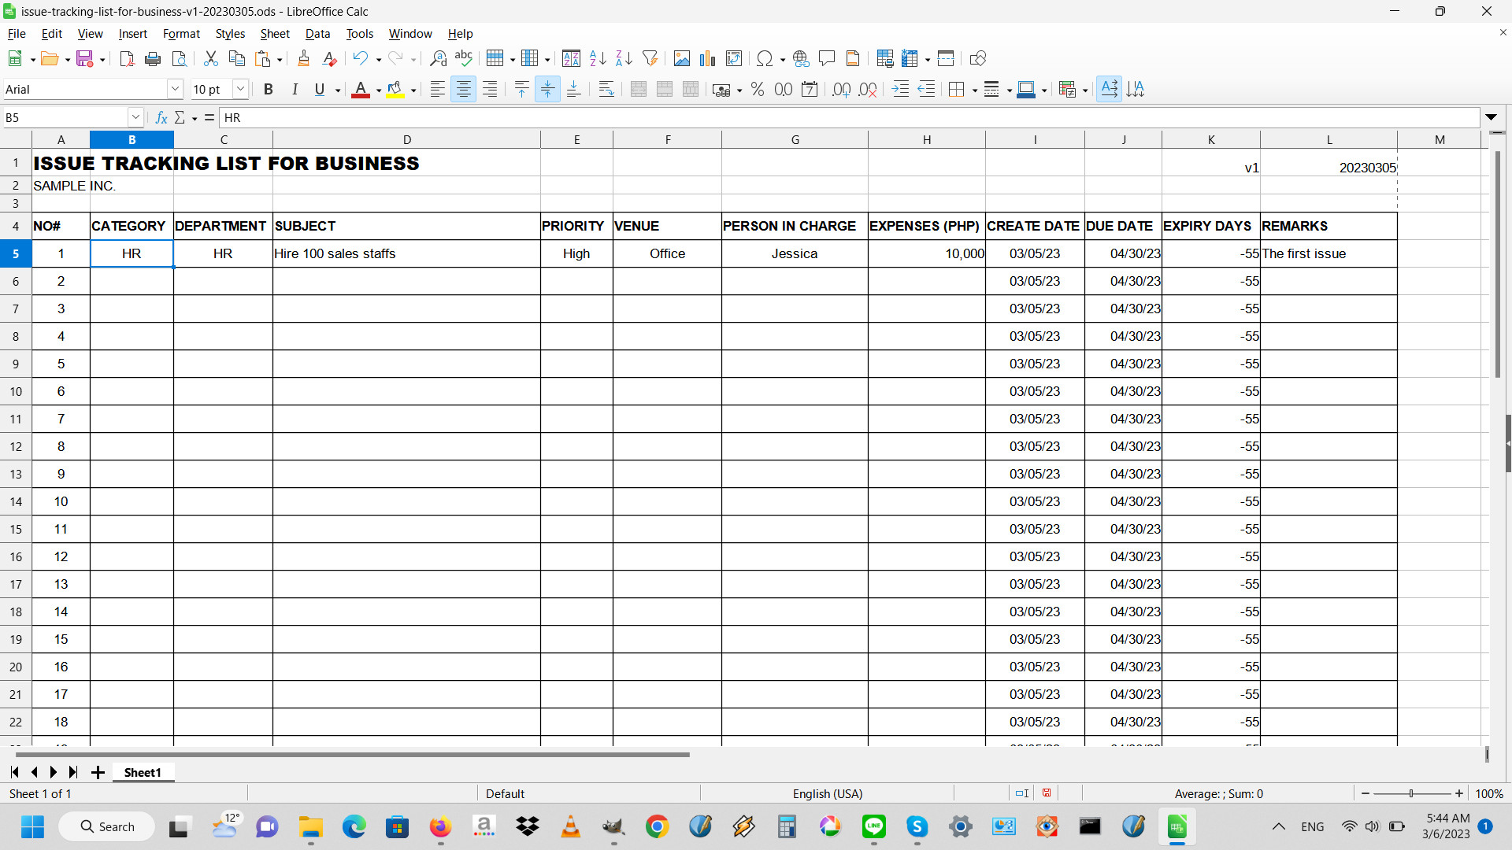Switch to the Sheet1 tab
This screenshot has width=1512, height=850.
tap(142, 772)
